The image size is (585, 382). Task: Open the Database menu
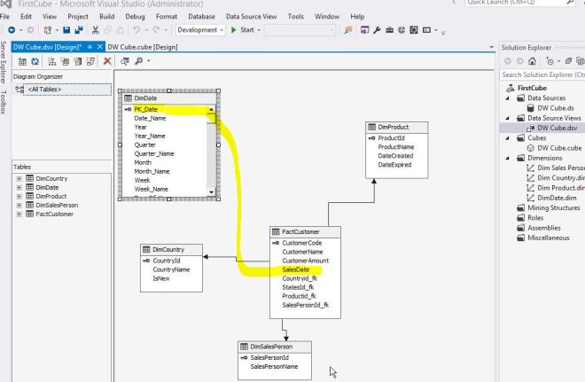click(201, 16)
